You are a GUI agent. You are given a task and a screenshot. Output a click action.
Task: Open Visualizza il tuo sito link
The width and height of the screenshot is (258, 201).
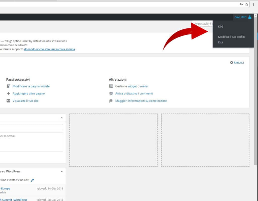point(25,101)
